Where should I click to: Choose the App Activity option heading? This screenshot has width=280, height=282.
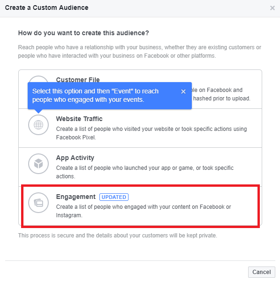click(75, 158)
